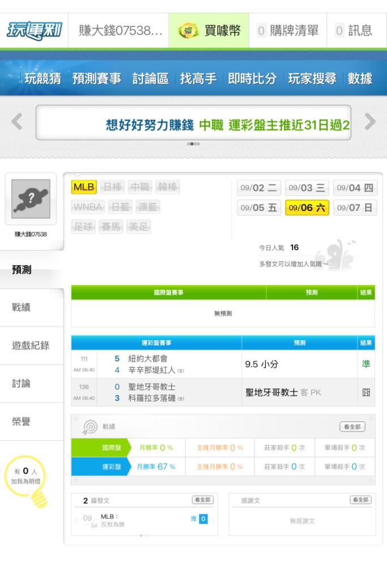
Task: Choose date 09/05 五
Action: (259, 208)
